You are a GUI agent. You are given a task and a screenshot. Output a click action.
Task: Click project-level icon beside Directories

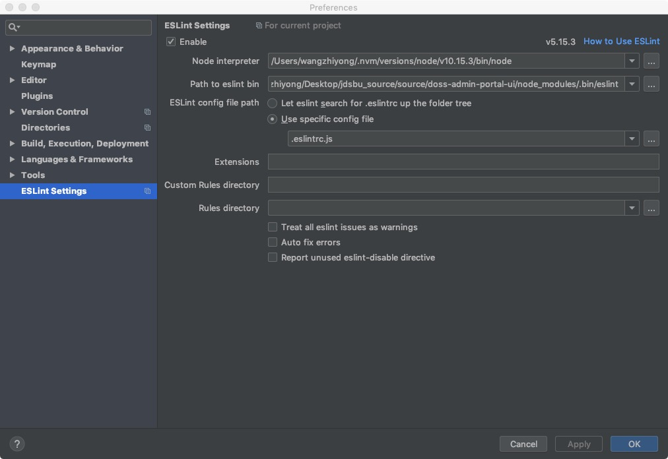pyautogui.click(x=147, y=128)
